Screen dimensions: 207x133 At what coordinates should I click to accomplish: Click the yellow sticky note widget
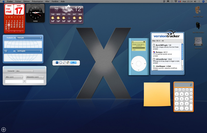157,94
